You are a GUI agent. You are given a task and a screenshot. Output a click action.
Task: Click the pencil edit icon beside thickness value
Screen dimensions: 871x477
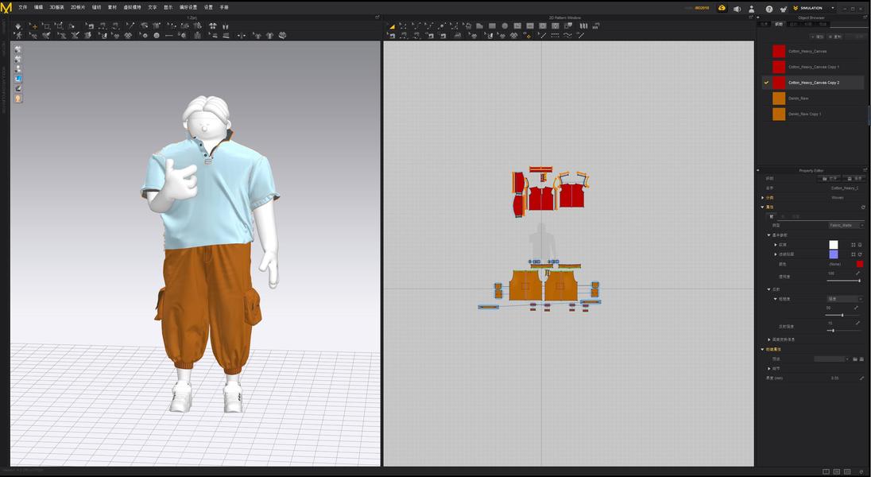(x=861, y=378)
